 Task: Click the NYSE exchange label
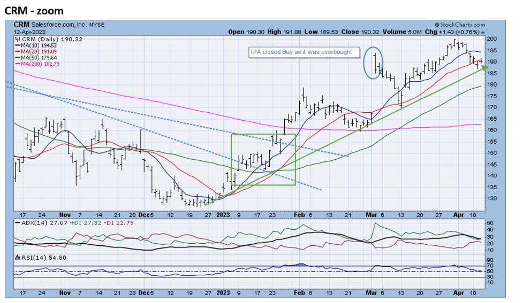(97, 25)
